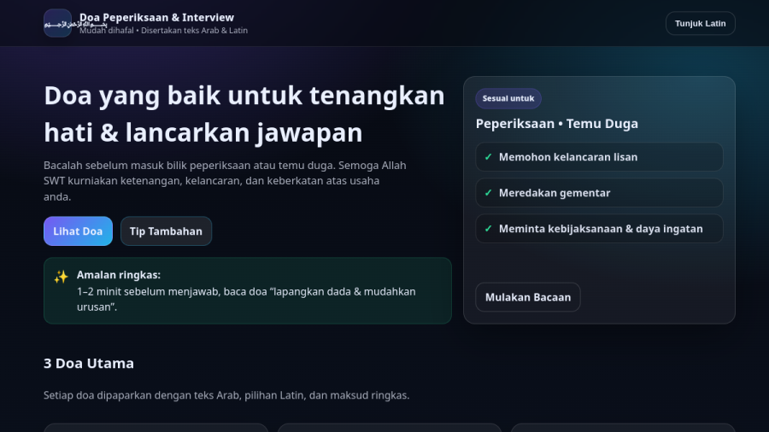Click checkmark beside Meminta kebijaksanaan & daya ingatan
The image size is (769, 432).
(488, 229)
